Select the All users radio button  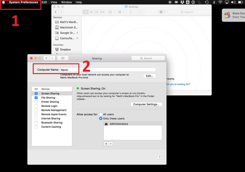[101, 114]
